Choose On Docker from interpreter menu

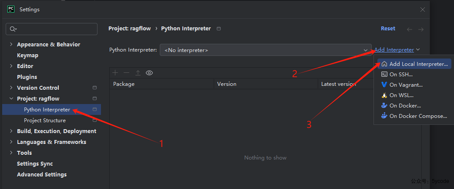coord(414,105)
